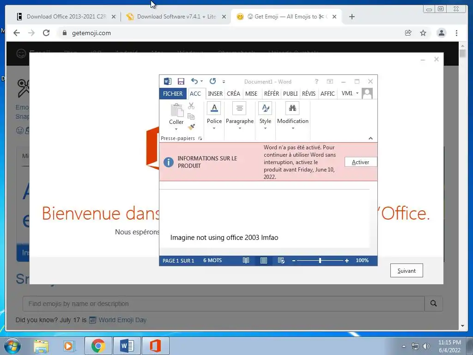Click the zoom out minus button
The image size is (473, 355).
point(294,261)
